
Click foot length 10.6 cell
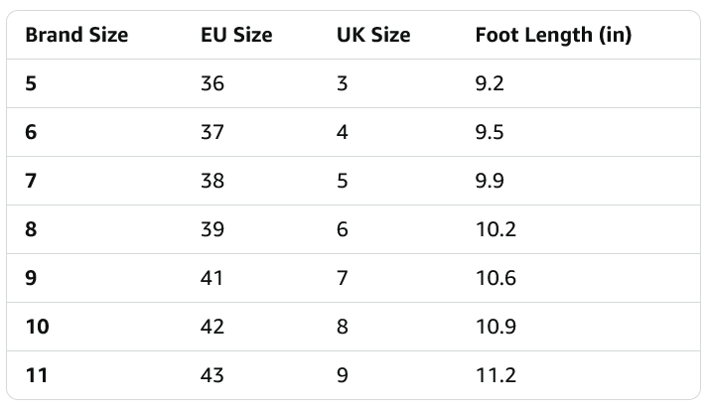tap(496, 278)
